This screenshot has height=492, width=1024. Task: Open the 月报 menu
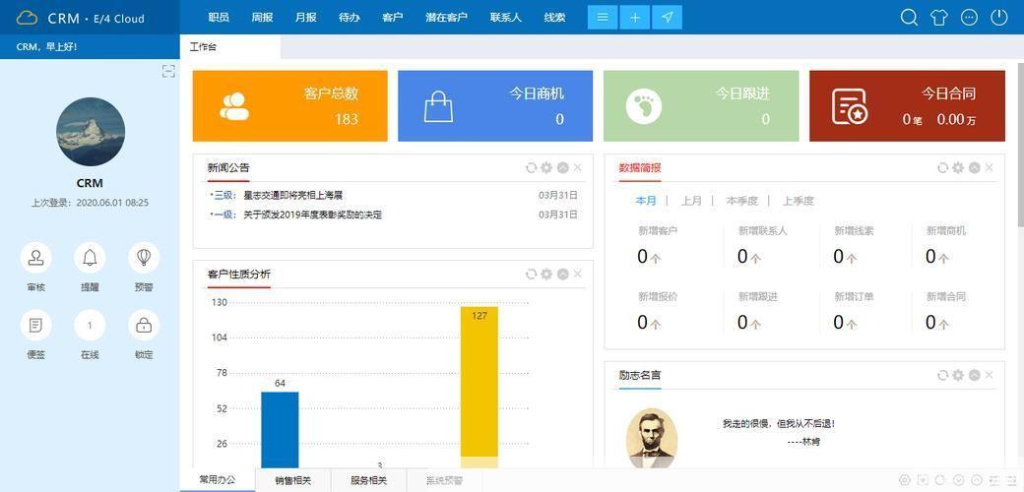(305, 18)
